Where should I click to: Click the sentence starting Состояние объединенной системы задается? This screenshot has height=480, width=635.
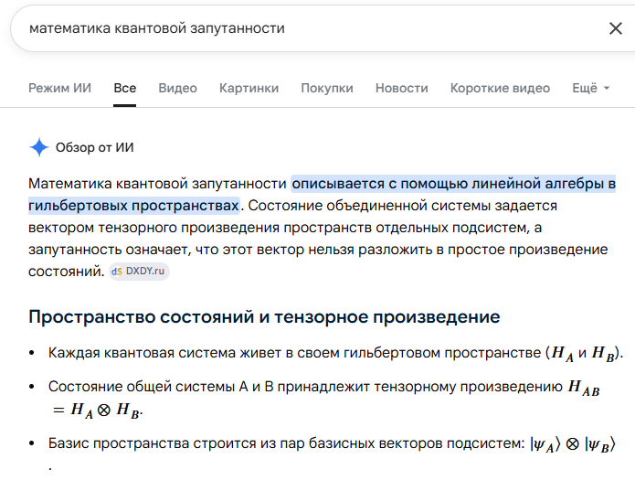pos(318,239)
